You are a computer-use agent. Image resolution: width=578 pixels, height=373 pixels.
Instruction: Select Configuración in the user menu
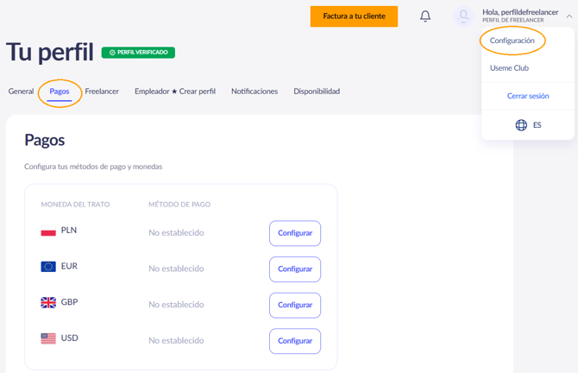(x=512, y=41)
